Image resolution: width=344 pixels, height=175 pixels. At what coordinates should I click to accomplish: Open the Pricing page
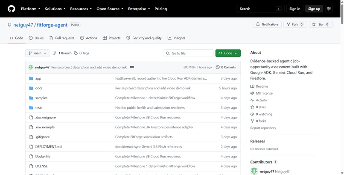pyautogui.click(x=160, y=9)
